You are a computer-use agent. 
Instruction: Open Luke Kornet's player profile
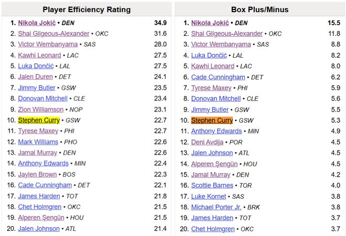[x=208, y=196]
